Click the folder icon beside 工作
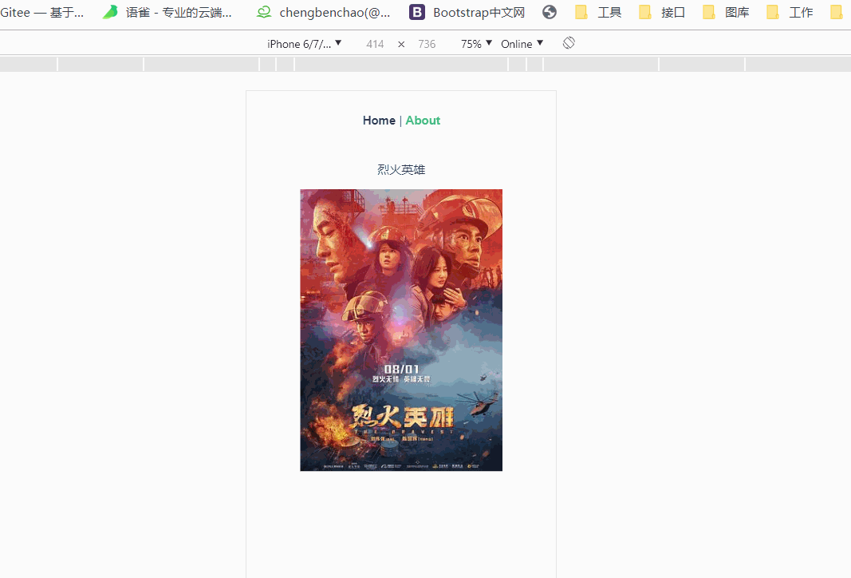851x578 pixels. click(x=773, y=12)
